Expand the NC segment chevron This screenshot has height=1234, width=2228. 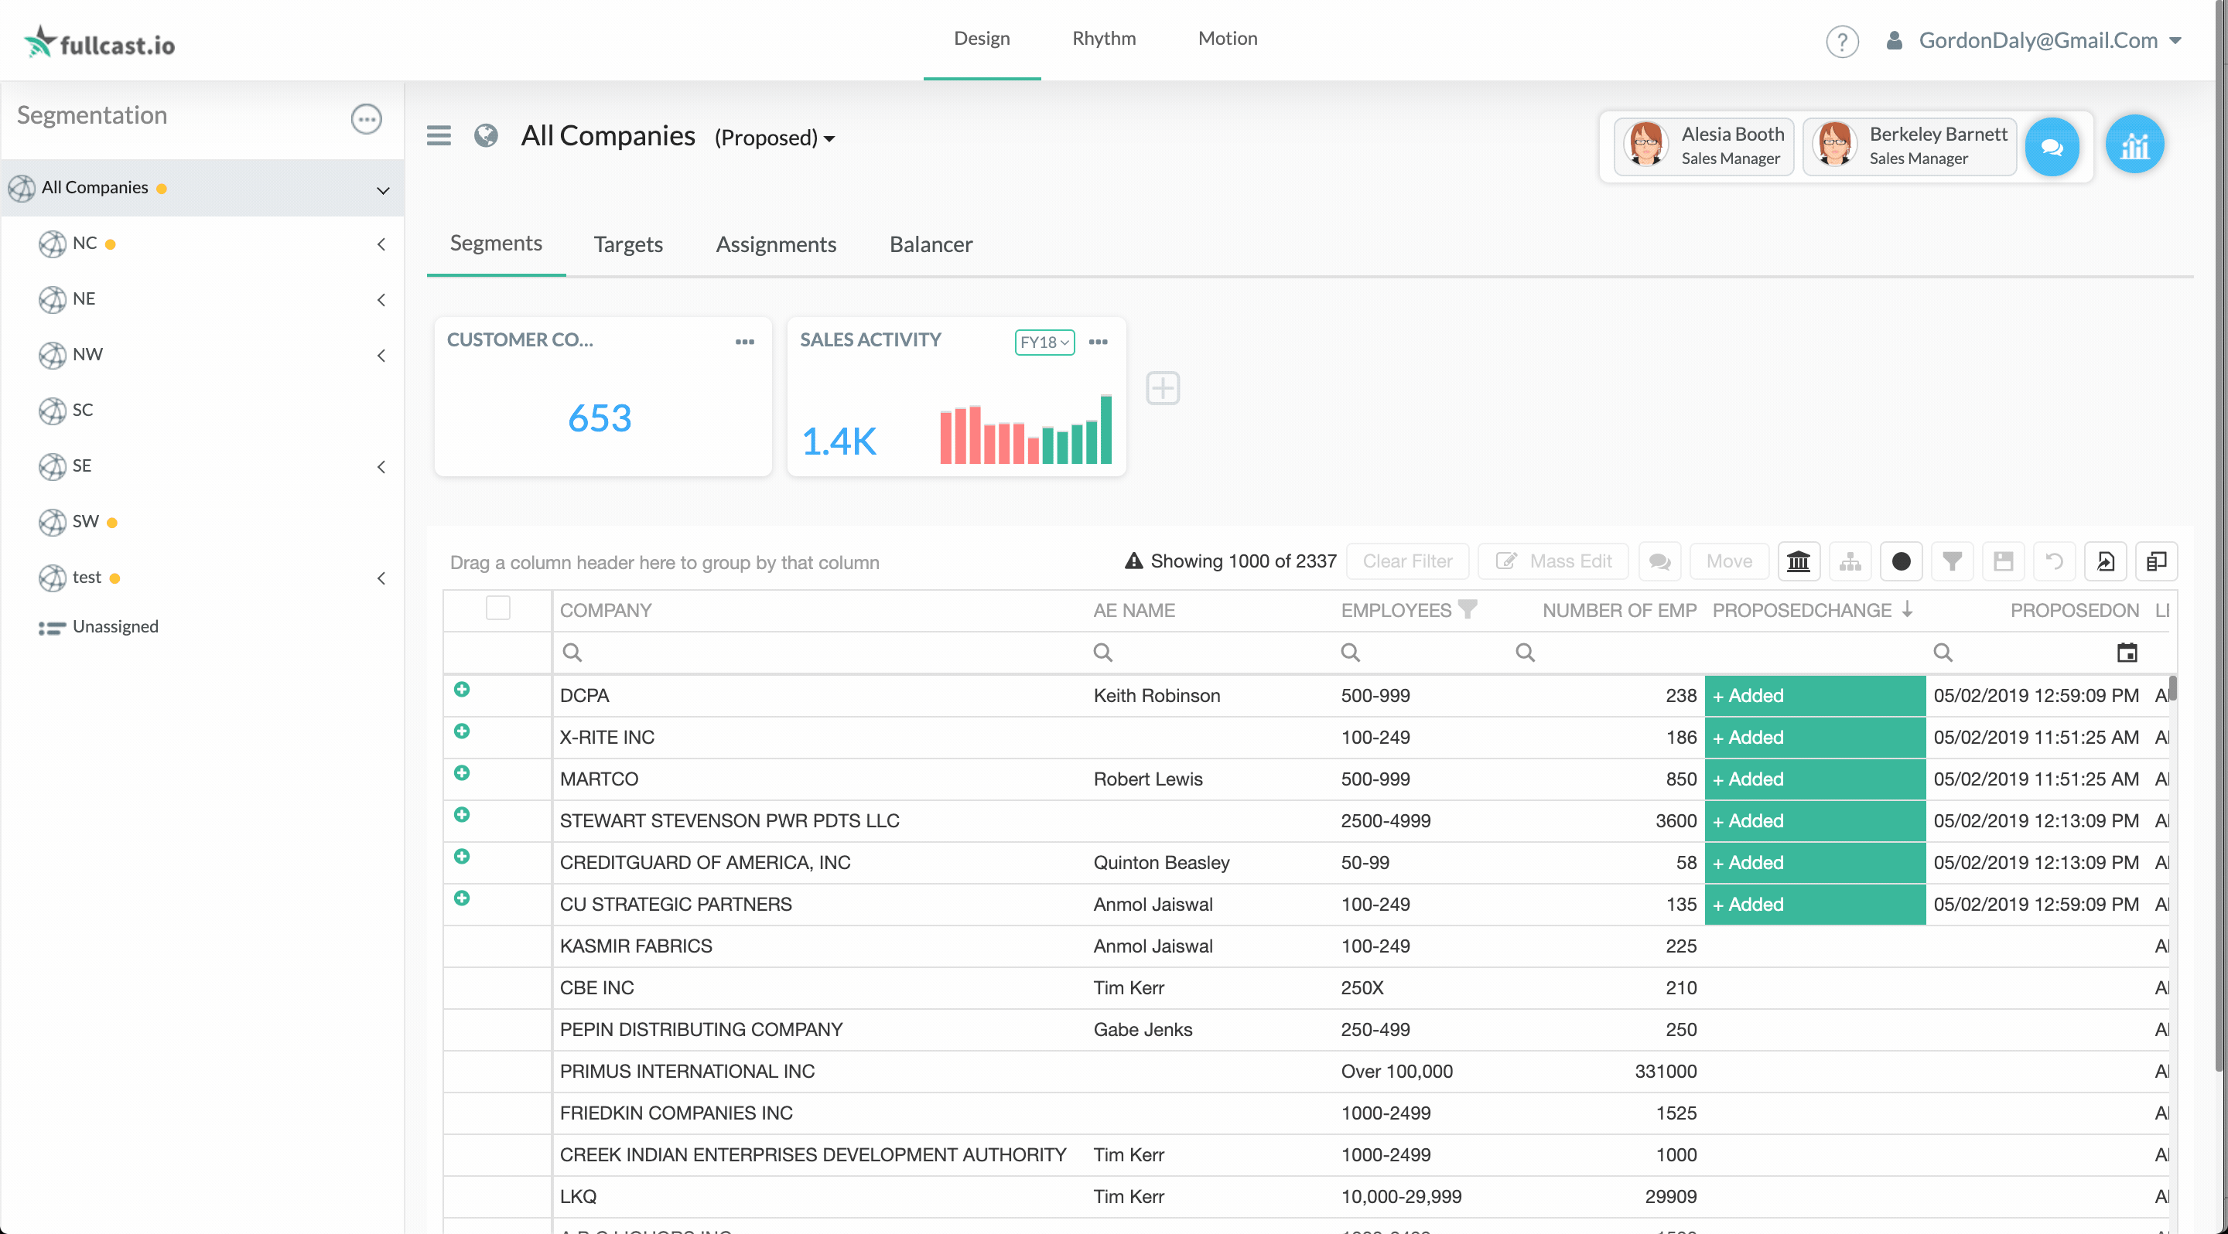point(381,244)
